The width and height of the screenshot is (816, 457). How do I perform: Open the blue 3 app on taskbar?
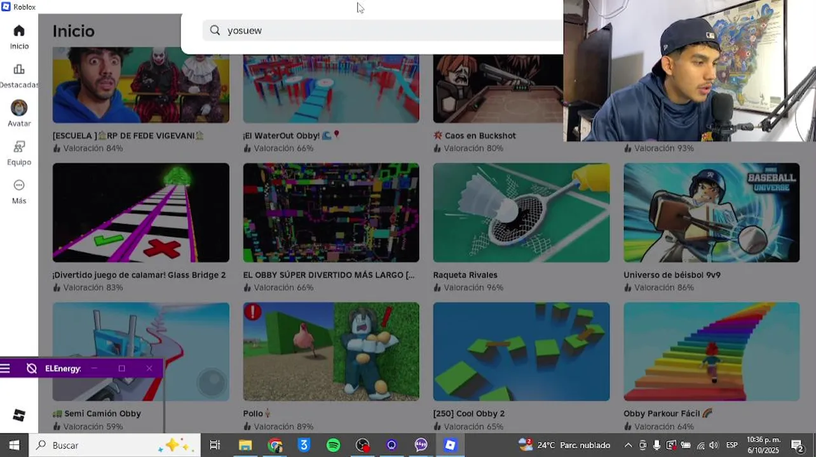coord(304,445)
